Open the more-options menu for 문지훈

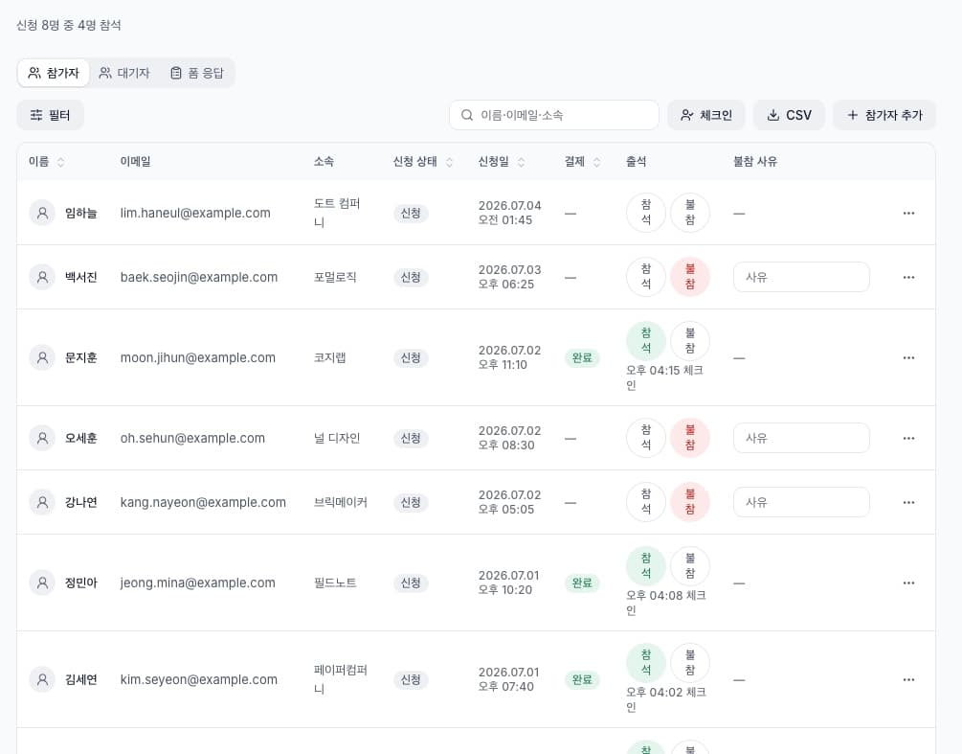[x=908, y=357]
